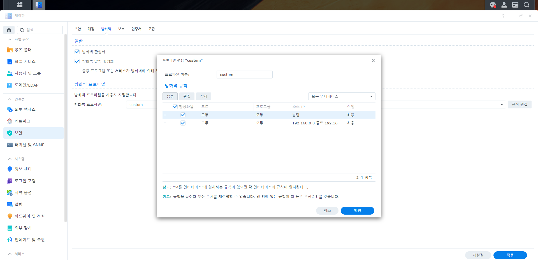This screenshot has width=538, height=260.
Task: Open 알림 in sidebar
Action: (x=34, y=205)
